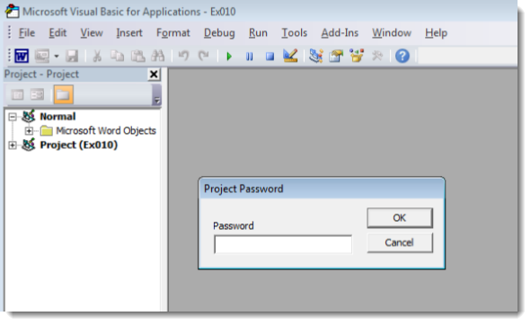Collapse the Normal project tree node

[13, 117]
